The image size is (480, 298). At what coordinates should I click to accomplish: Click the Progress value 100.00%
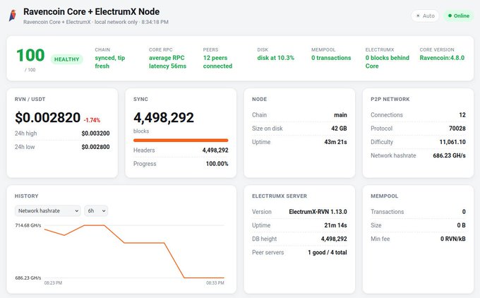click(217, 164)
